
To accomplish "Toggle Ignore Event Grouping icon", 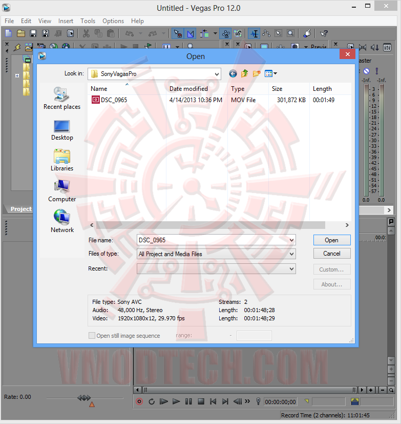I will coord(238,33).
